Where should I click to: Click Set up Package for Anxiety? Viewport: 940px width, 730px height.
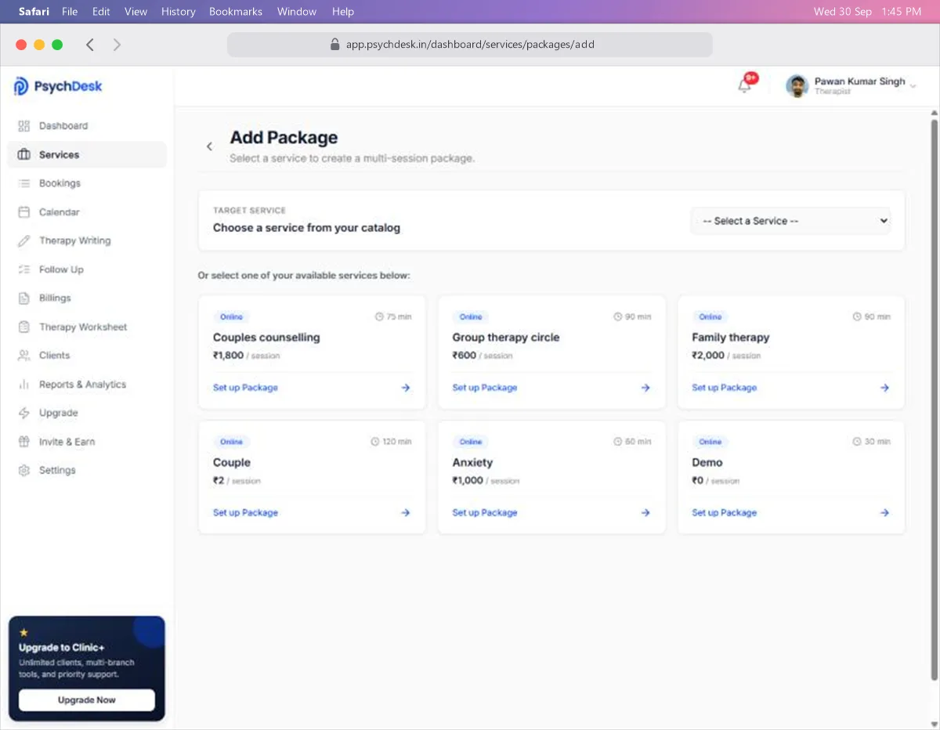(x=485, y=513)
